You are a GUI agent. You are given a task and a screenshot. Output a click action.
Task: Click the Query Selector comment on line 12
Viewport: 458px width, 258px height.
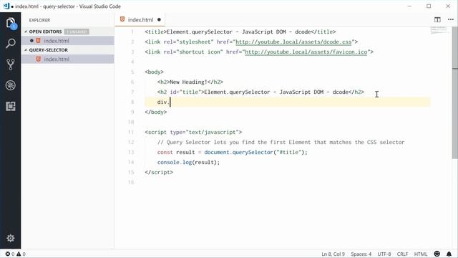(281, 142)
